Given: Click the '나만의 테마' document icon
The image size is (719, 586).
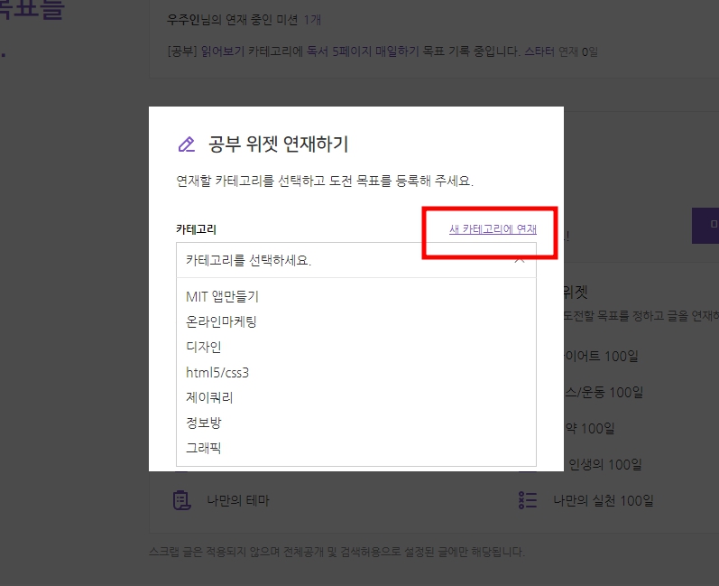Looking at the screenshot, I should click(181, 500).
